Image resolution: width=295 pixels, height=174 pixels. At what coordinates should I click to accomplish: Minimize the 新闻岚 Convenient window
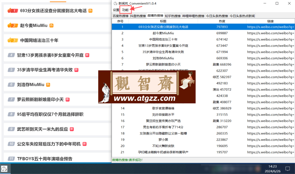[265, 3]
